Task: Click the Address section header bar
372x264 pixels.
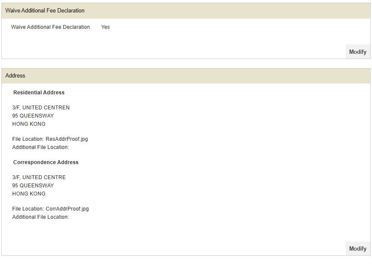Action: [x=186, y=76]
